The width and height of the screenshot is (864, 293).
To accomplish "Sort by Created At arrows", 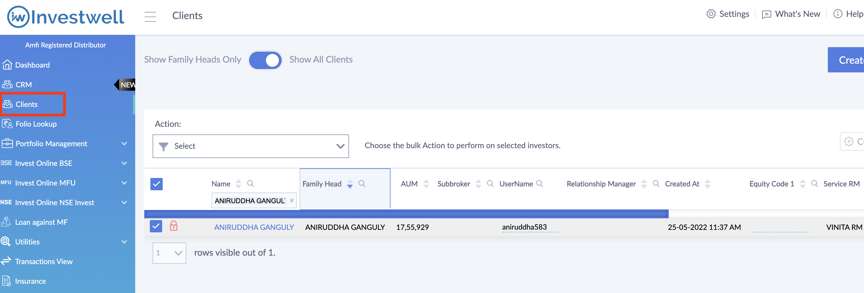I will tap(707, 184).
